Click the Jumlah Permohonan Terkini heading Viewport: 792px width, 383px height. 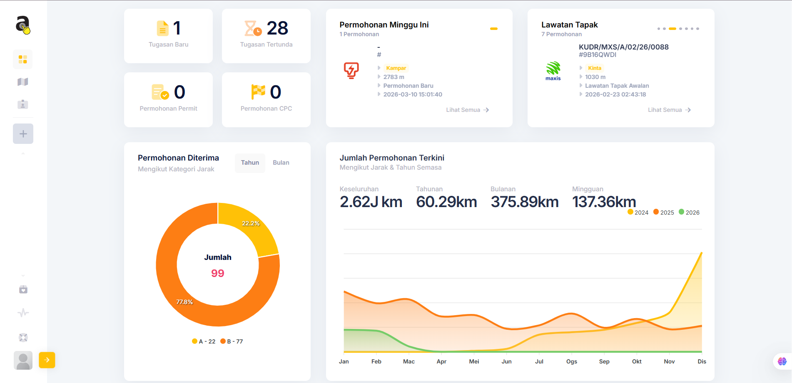[x=392, y=158]
